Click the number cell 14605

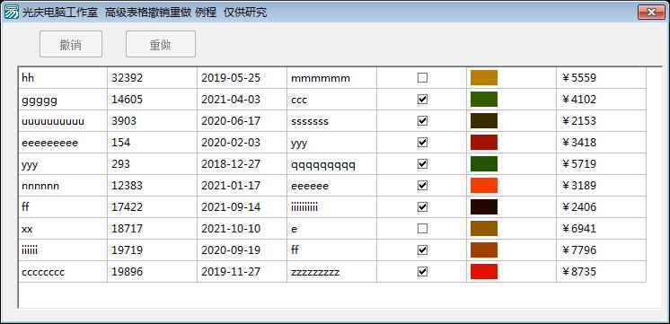pyautogui.click(x=152, y=100)
